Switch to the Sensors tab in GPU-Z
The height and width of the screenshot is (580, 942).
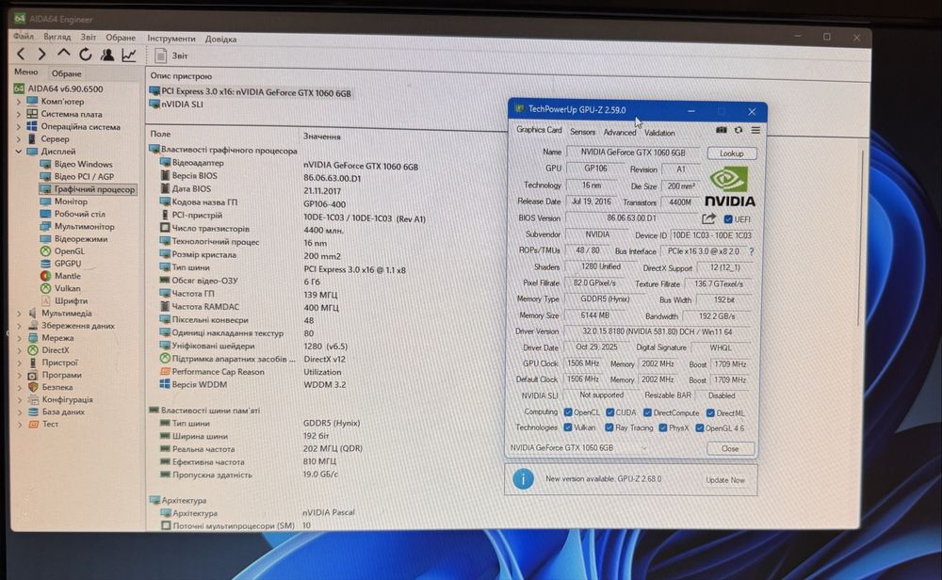click(582, 132)
